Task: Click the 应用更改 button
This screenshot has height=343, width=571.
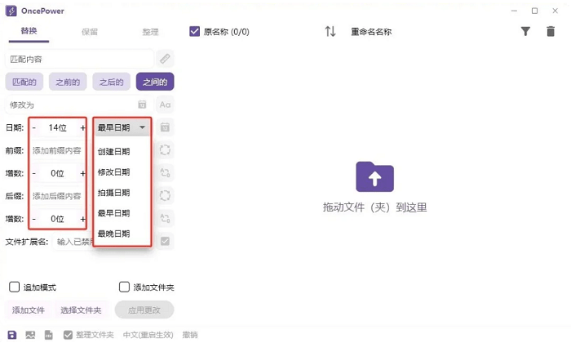Action: click(x=144, y=310)
